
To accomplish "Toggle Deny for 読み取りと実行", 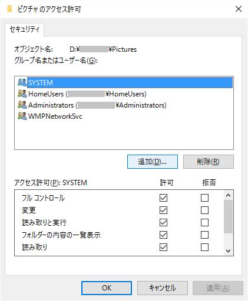I will point(204,223).
